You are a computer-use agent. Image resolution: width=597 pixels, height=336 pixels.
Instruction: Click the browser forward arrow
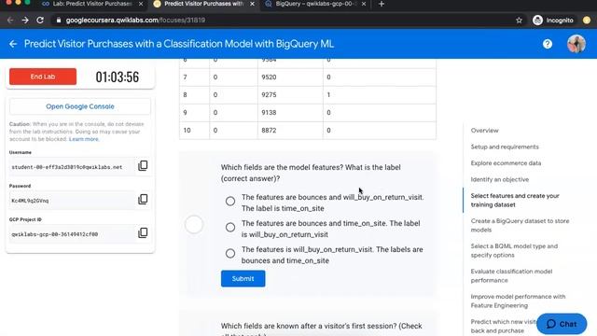point(25,21)
